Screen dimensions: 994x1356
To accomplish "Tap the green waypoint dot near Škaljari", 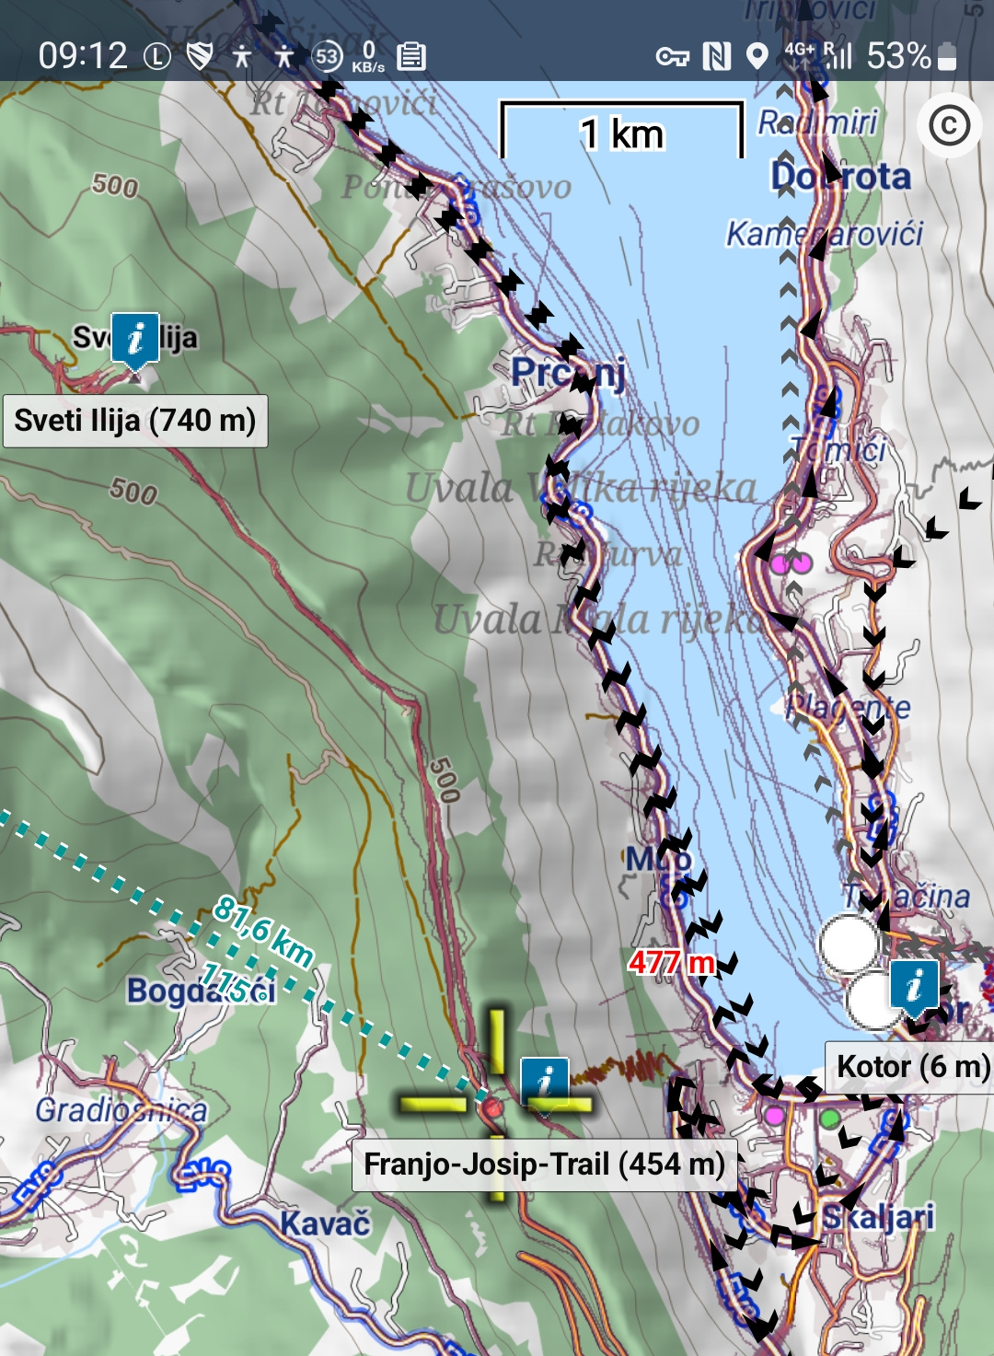I will pyautogui.click(x=830, y=1119).
